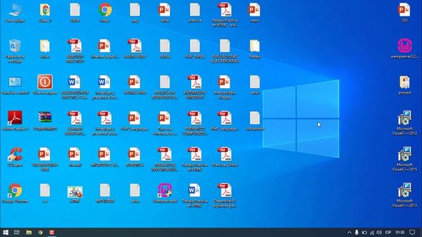The width and height of the screenshot is (422, 237).
Task: Select the EJERCICIO PRACTICO PDF file
Action: coord(75,51)
